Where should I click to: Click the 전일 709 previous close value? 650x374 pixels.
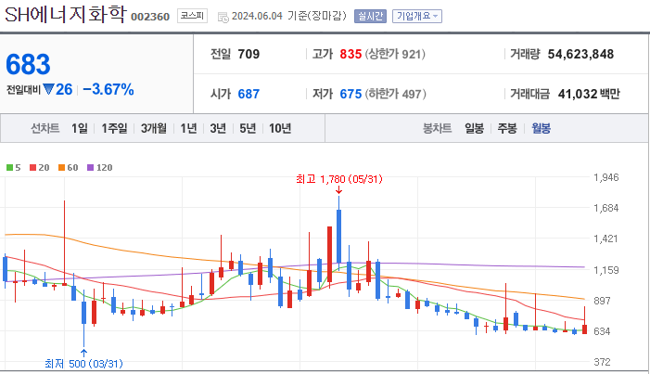pyautogui.click(x=249, y=54)
